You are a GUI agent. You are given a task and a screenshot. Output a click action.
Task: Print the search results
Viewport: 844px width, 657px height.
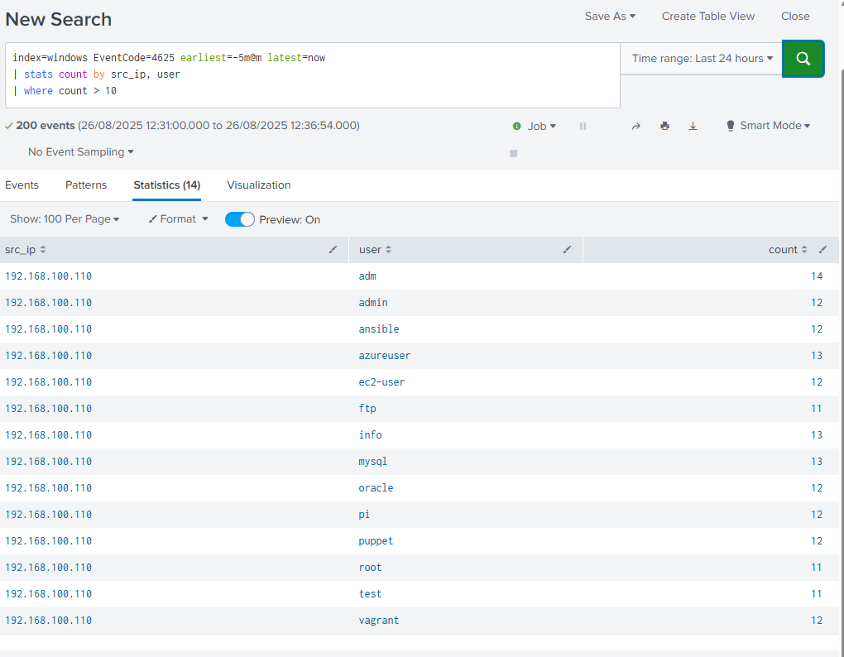pyautogui.click(x=664, y=126)
